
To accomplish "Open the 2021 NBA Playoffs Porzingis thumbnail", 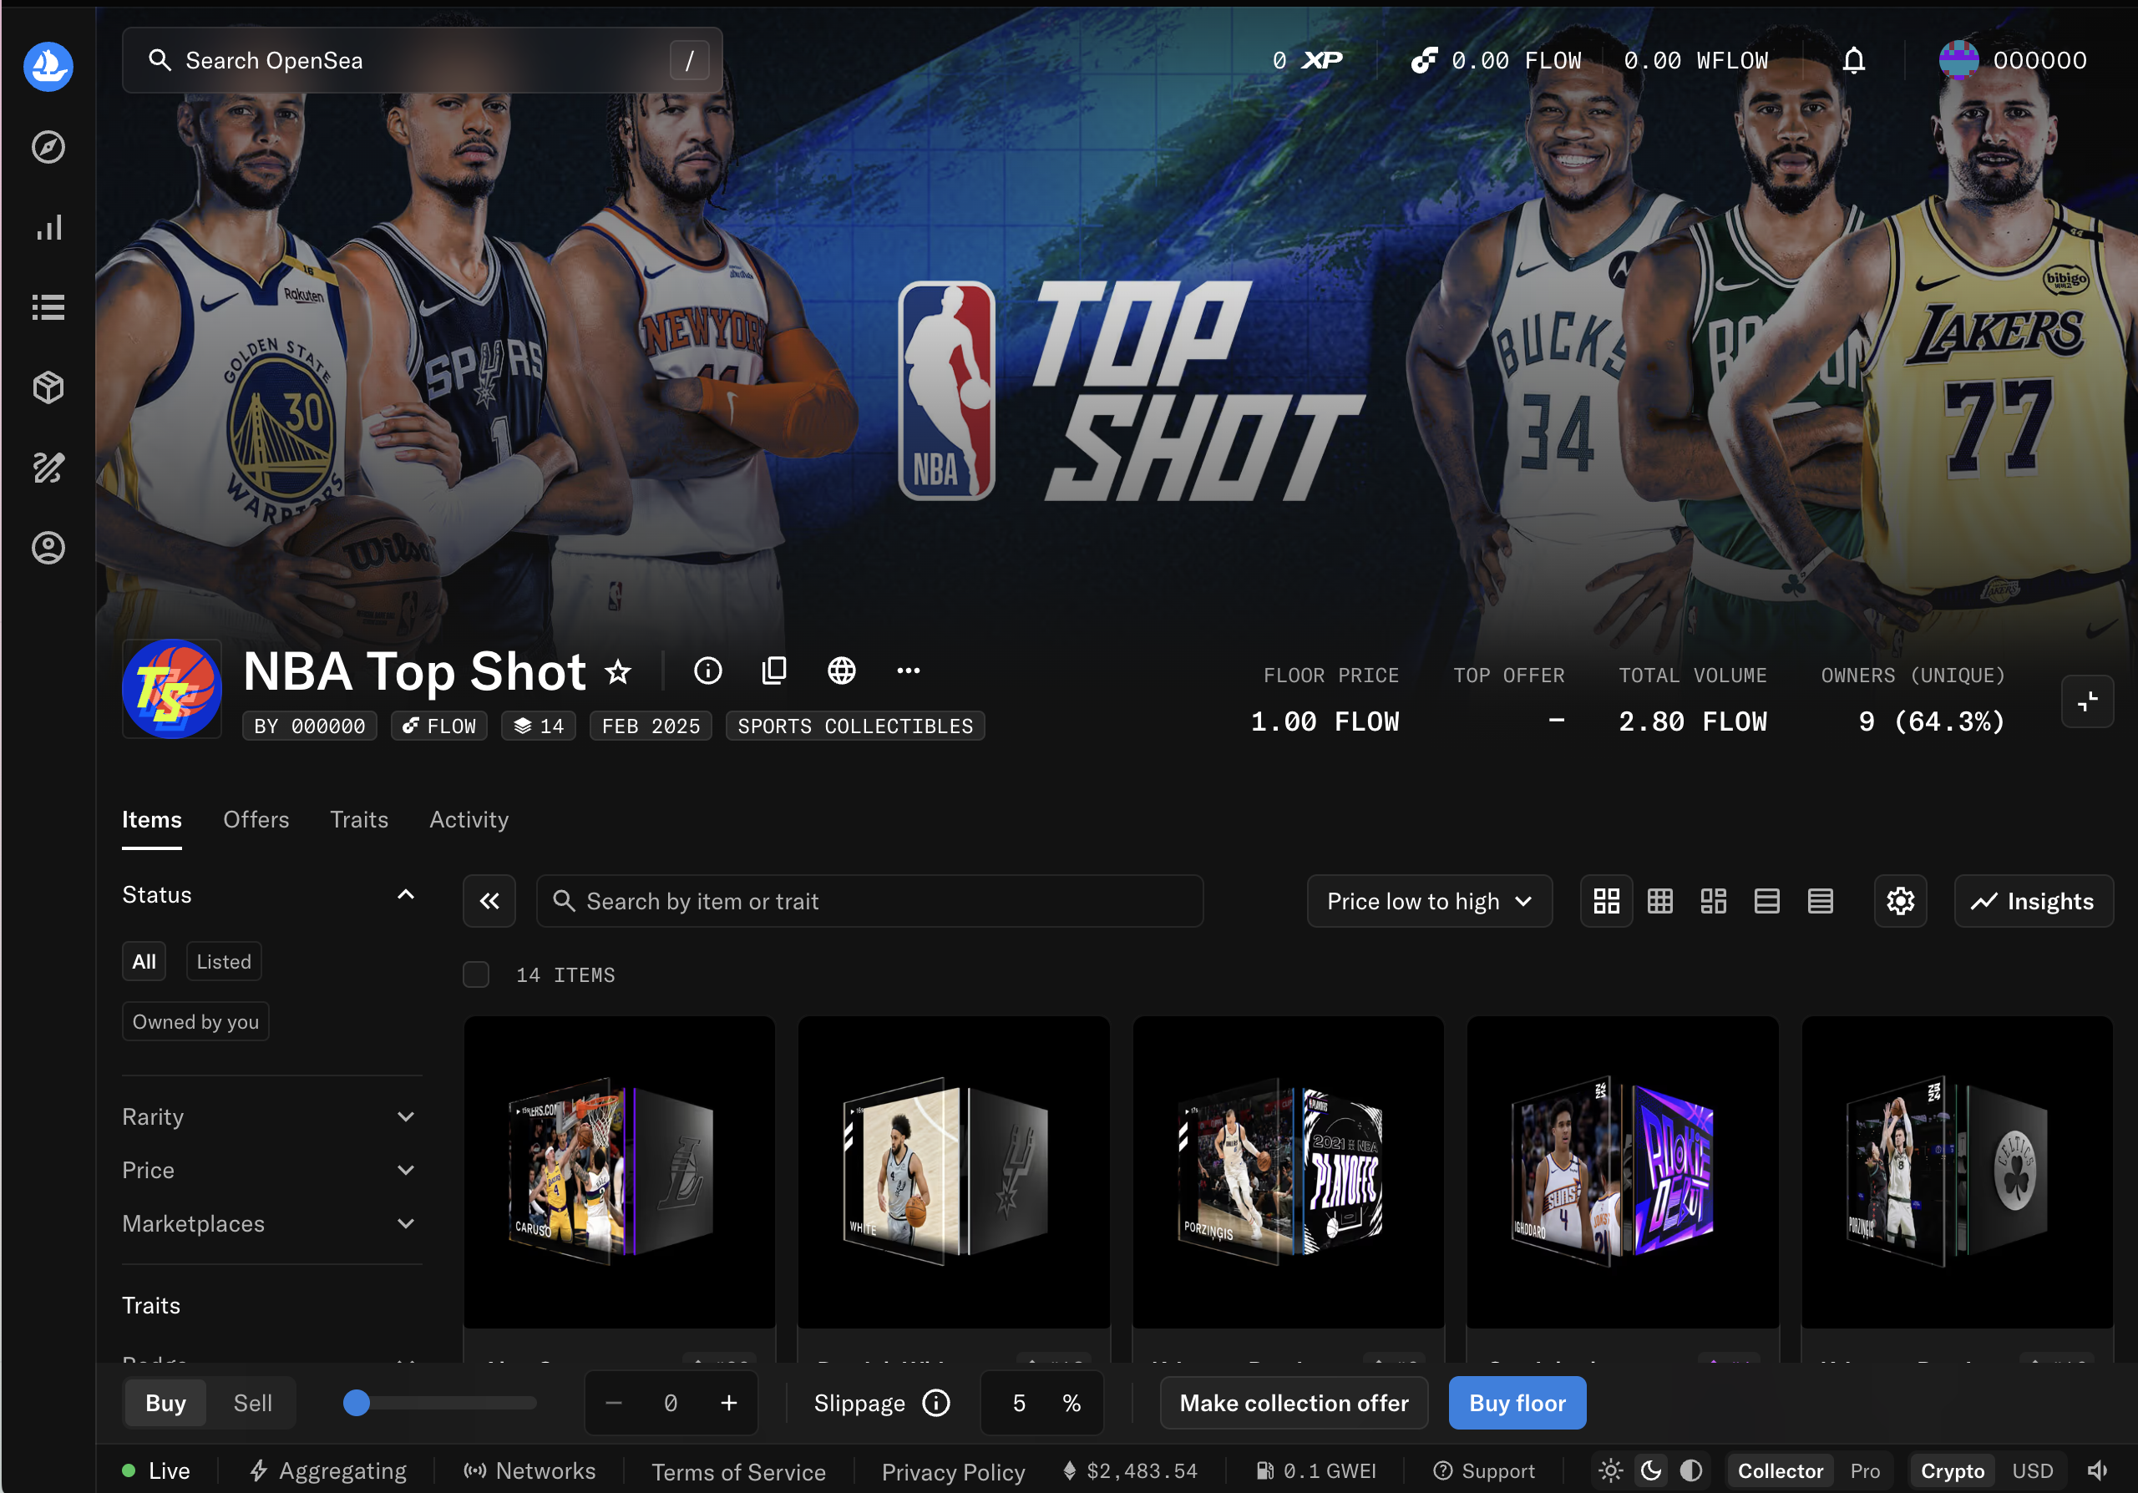I will click(x=1288, y=1172).
